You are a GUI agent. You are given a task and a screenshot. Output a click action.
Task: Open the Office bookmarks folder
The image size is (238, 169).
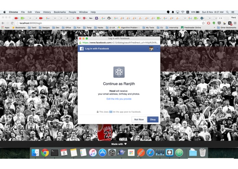pyautogui.click(x=66, y=27)
